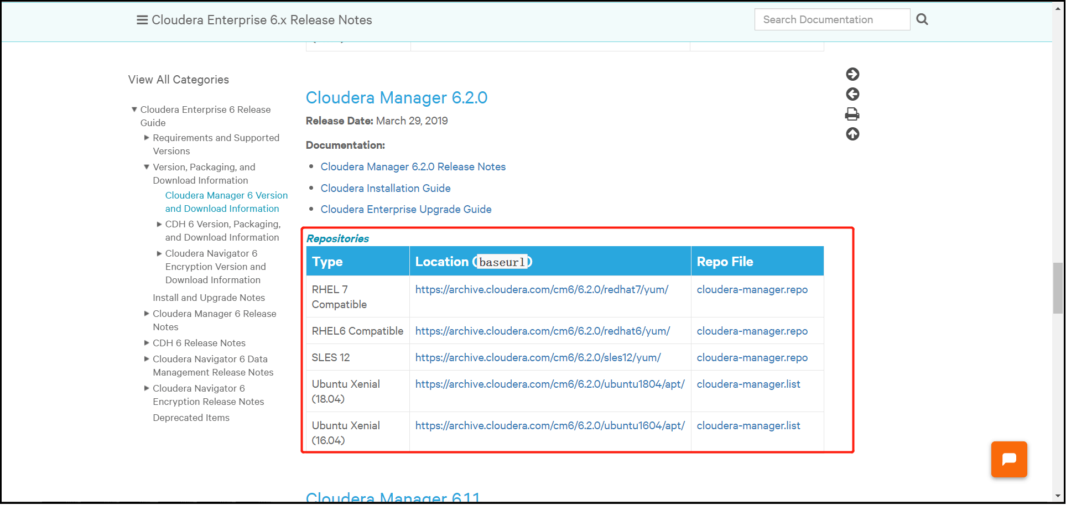Screen dimensions: 1066x505
Task: Click the Repositories table caption
Action: coord(337,238)
